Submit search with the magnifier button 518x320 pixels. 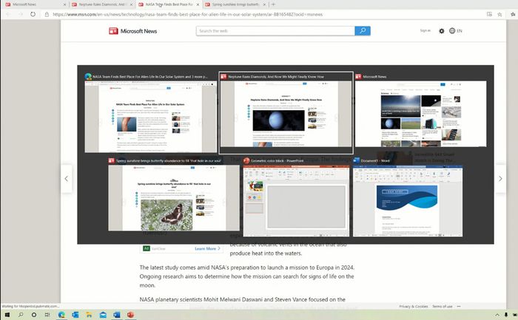point(363,31)
